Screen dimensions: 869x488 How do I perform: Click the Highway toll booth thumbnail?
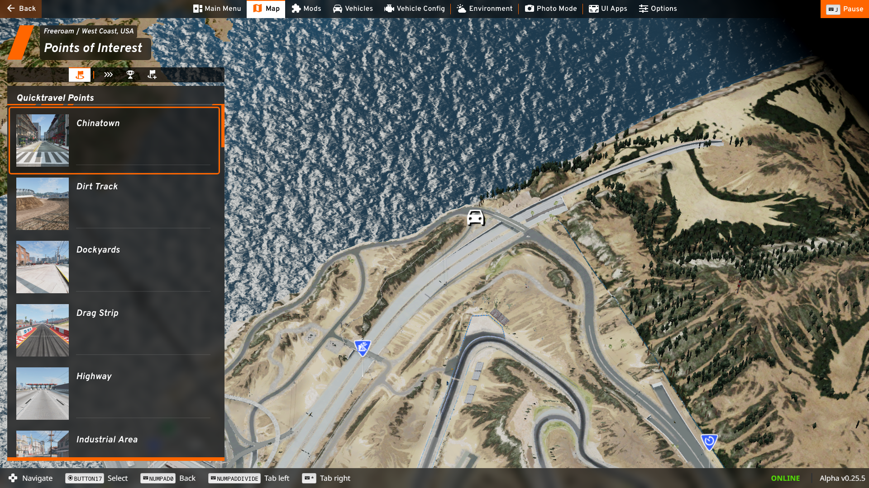point(43,394)
